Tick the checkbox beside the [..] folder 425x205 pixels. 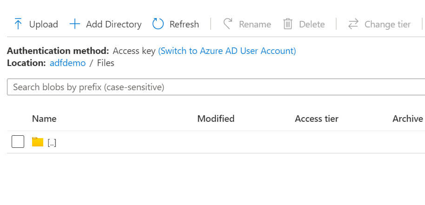pos(18,142)
